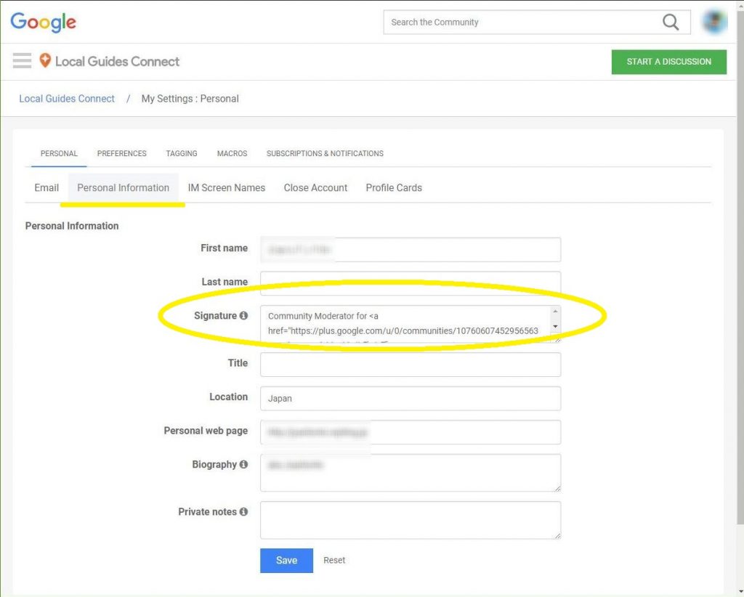Image resolution: width=744 pixels, height=597 pixels.
Task: Click the search magnifier icon
Action: click(x=671, y=22)
